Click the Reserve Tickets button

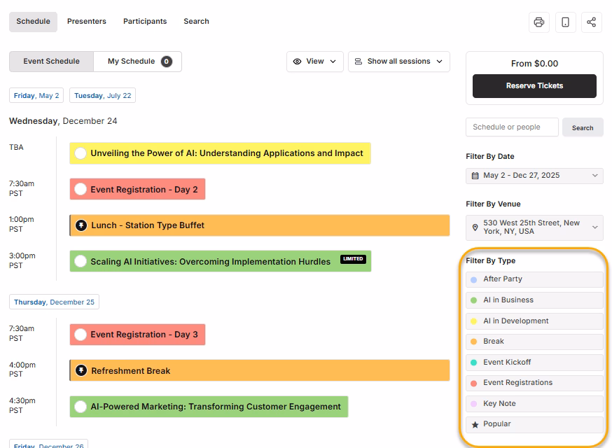[534, 86]
